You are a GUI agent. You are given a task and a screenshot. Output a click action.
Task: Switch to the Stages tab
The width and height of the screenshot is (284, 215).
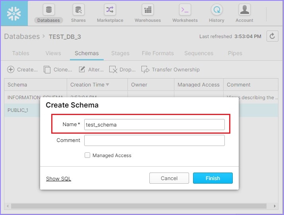coord(120,53)
